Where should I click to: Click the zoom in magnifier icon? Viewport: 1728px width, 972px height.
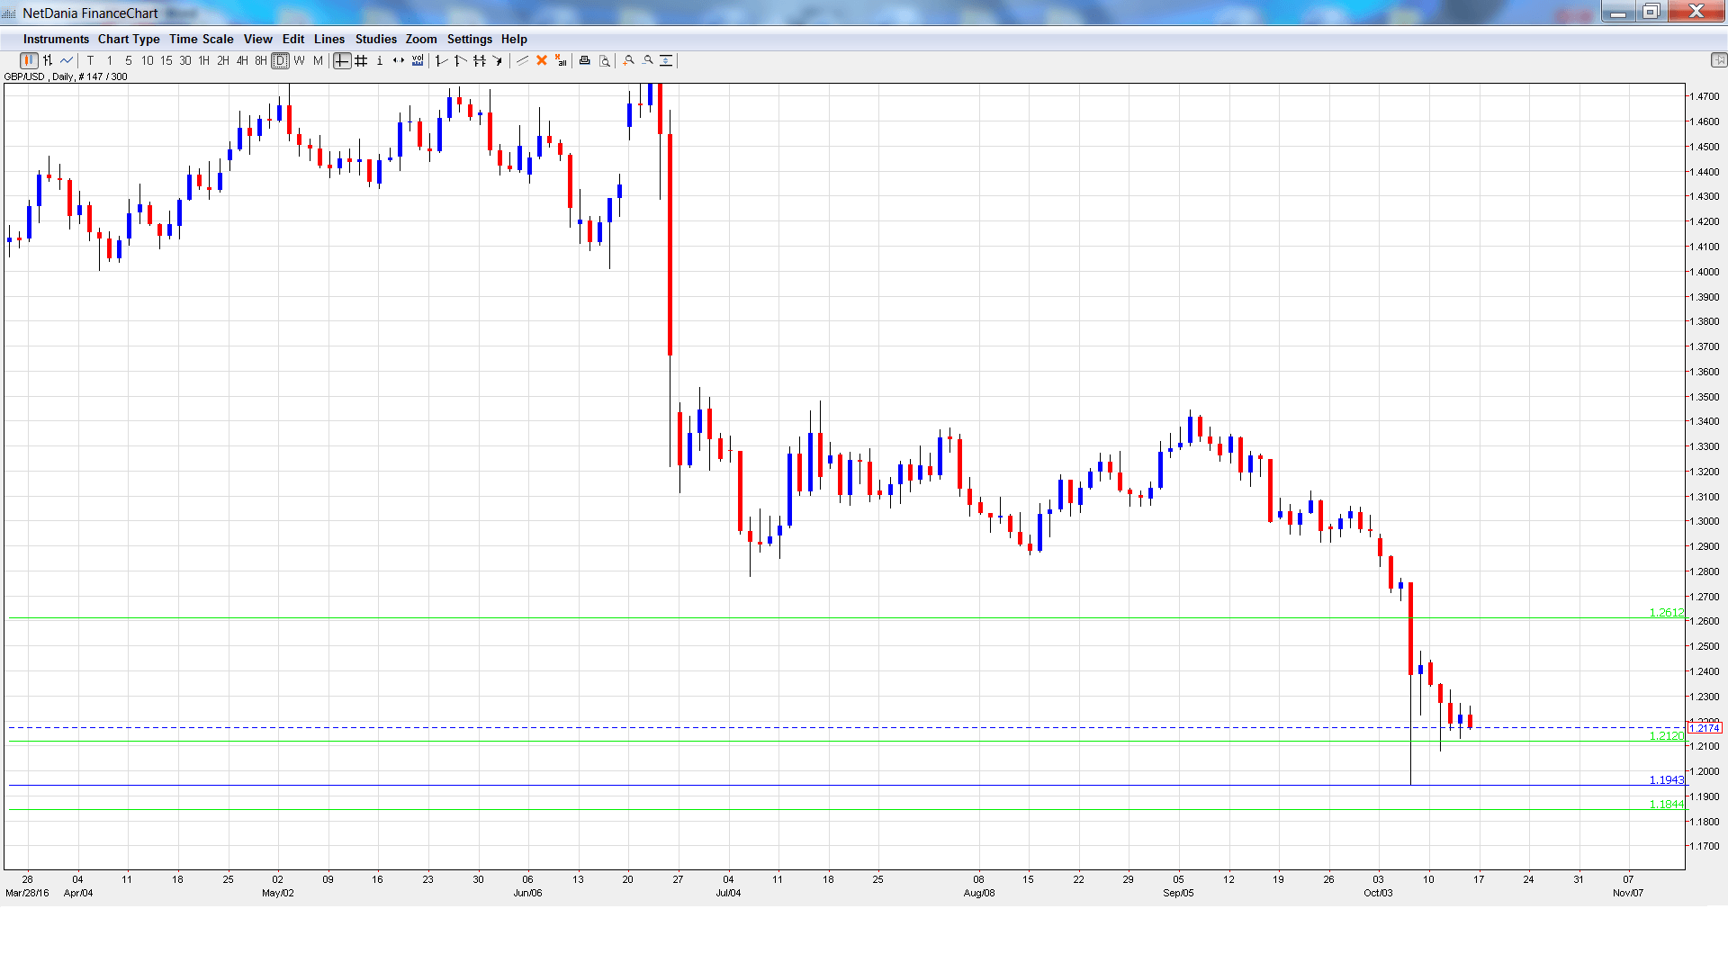[629, 60]
